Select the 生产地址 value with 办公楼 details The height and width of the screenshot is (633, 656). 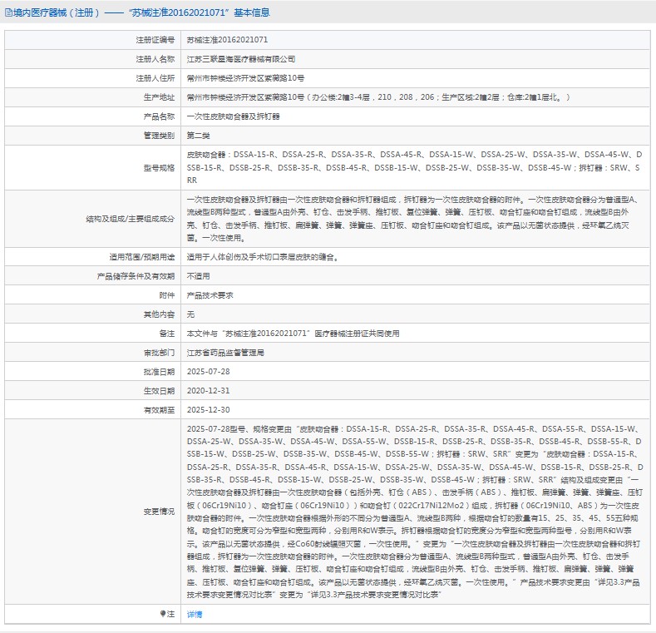pyautogui.click(x=378, y=97)
